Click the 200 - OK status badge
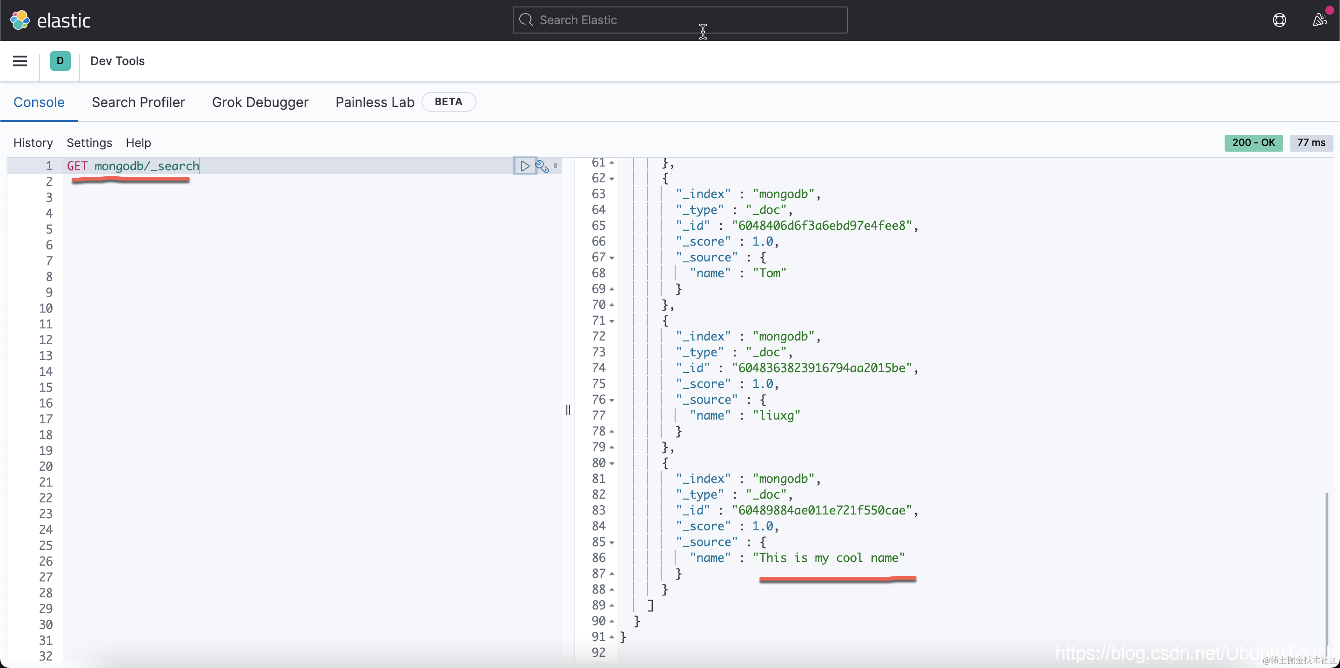The height and width of the screenshot is (668, 1340). (x=1253, y=142)
